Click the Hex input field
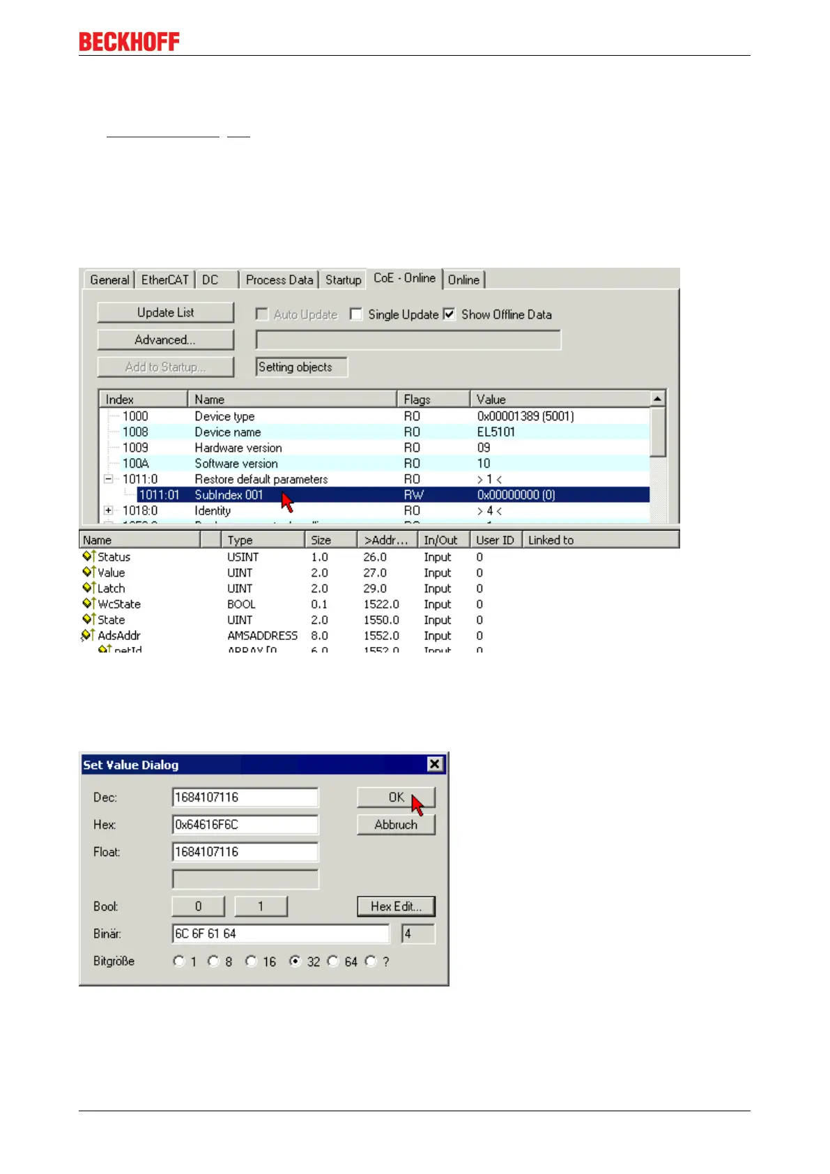The width and height of the screenshot is (830, 1174). point(245,825)
